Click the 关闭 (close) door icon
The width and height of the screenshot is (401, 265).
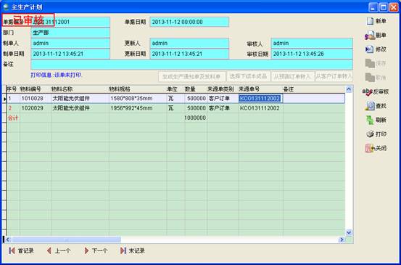pyautogui.click(x=370, y=148)
